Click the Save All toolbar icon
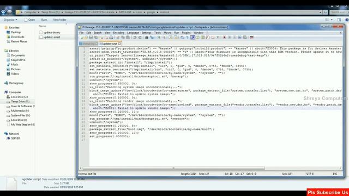This screenshot has width=349, height=196. 96,38
